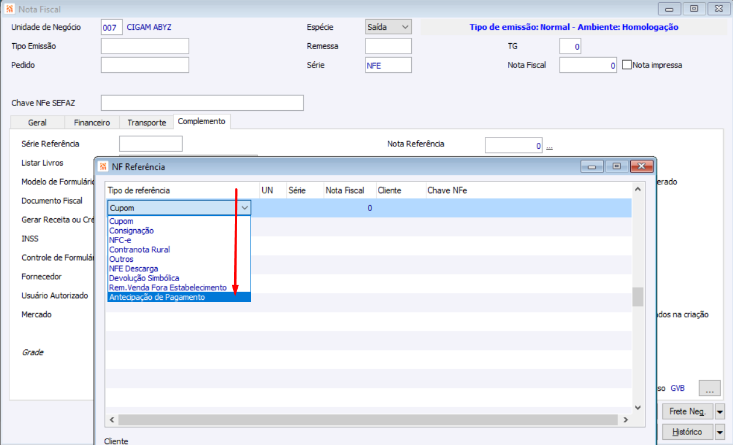The height and width of the screenshot is (445, 733).
Task: Open the Histórico dropdown arrow
Action: point(720,432)
